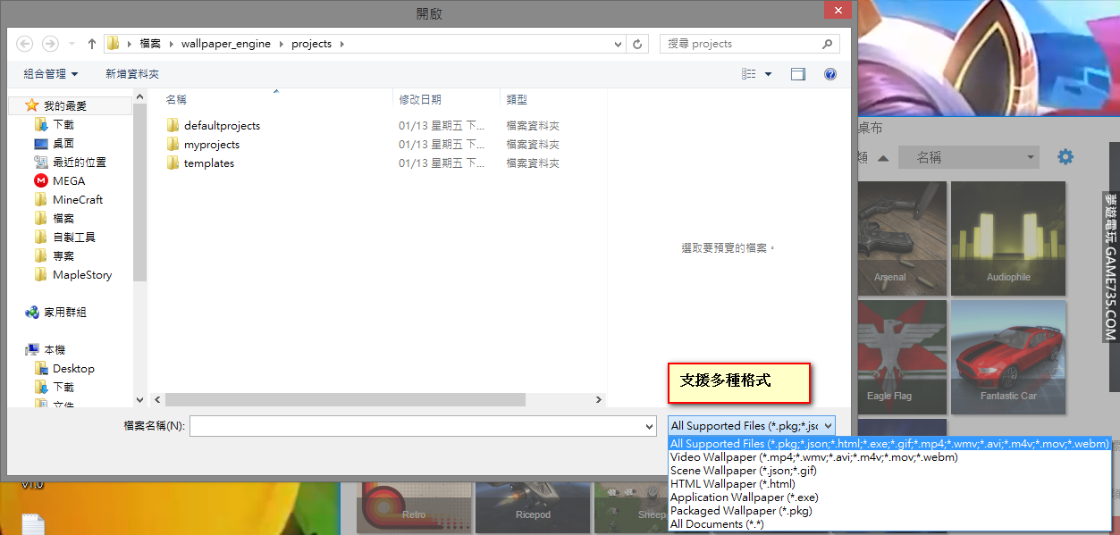Open the Help question mark icon

coord(829,74)
